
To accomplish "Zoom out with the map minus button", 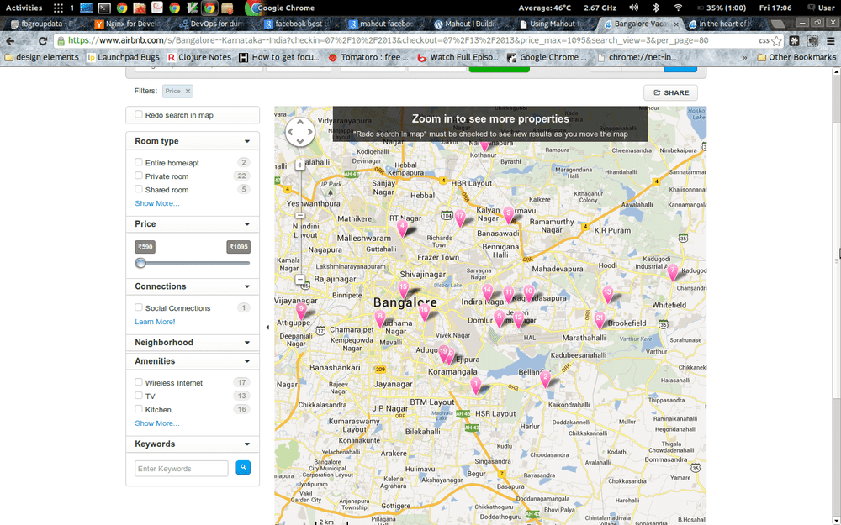I will [x=300, y=279].
